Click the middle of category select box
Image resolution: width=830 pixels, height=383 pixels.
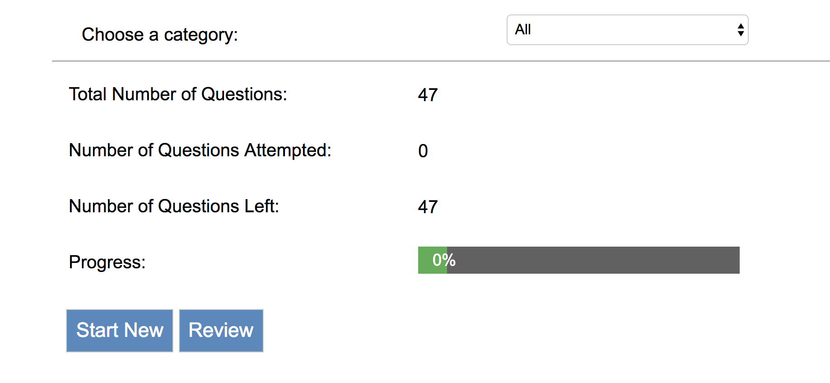[x=627, y=30]
